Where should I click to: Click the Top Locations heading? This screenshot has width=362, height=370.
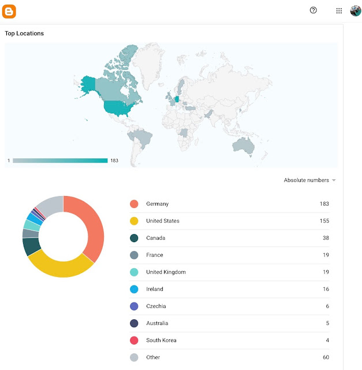pyautogui.click(x=24, y=34)
